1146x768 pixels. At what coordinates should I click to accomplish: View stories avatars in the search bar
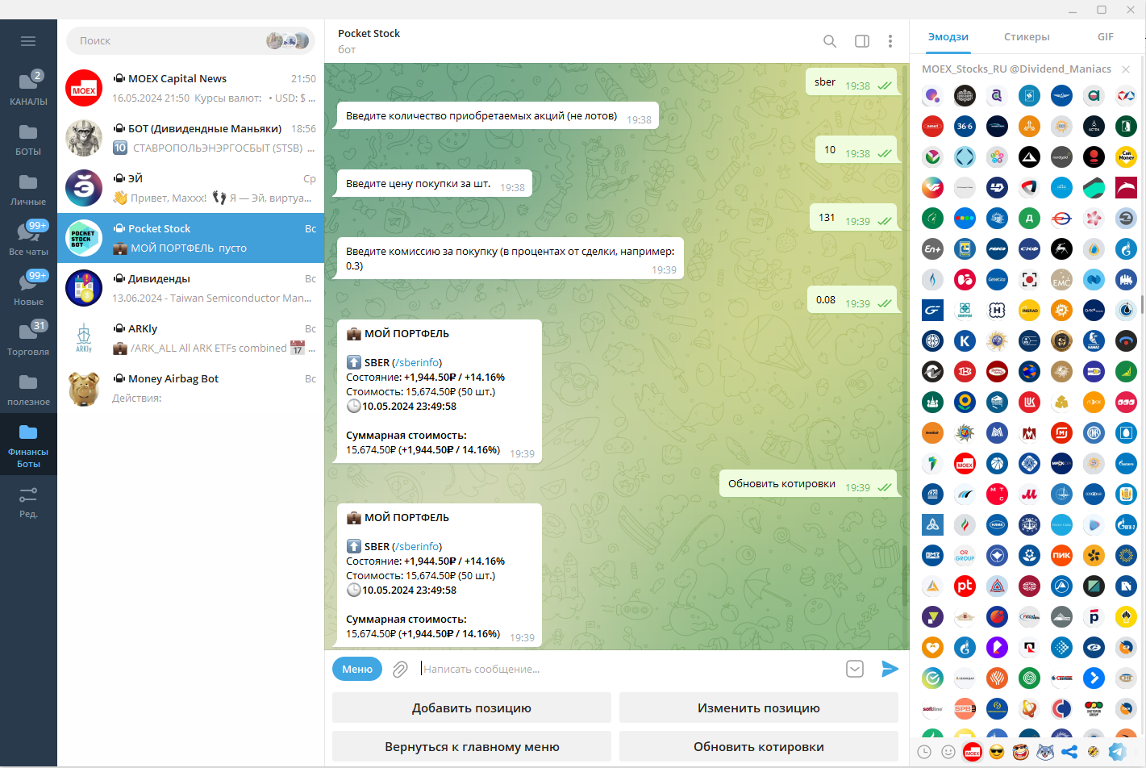[289, 40]
